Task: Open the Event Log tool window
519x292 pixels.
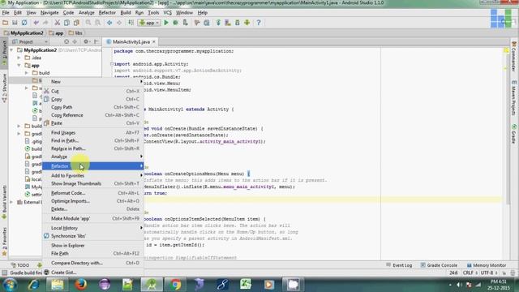Action: click(x=399, y=265)
